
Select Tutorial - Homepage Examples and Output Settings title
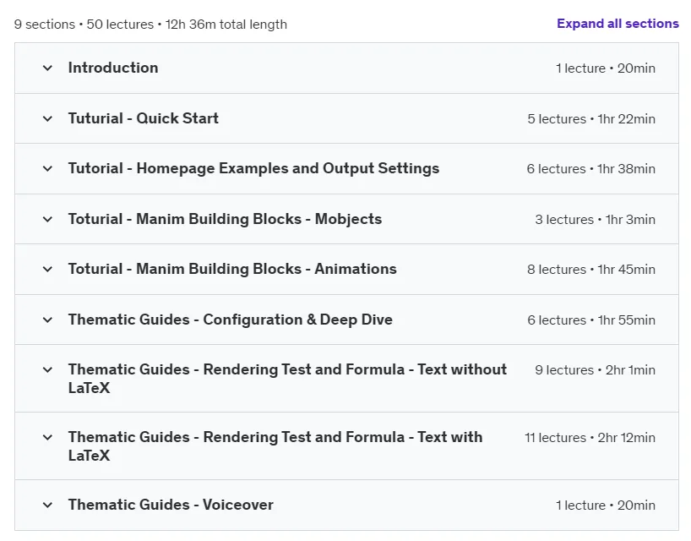click(x=253, y=168)
